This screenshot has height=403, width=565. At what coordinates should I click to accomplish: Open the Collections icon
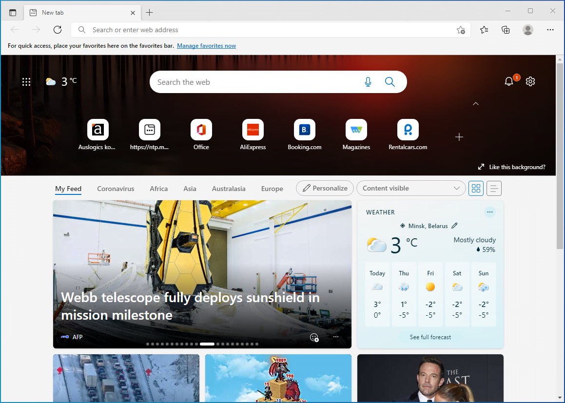(x=506, y=30)
